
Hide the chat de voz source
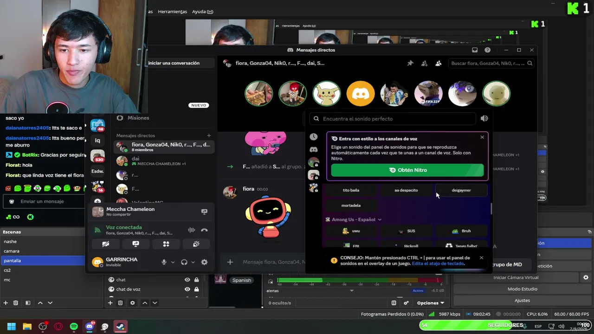click(187, 289)
